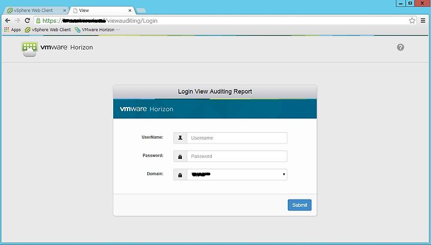Click the VMware Horizon logo icon in header
431x245 pixels.
pyautogui.click(x=29, y=49)
